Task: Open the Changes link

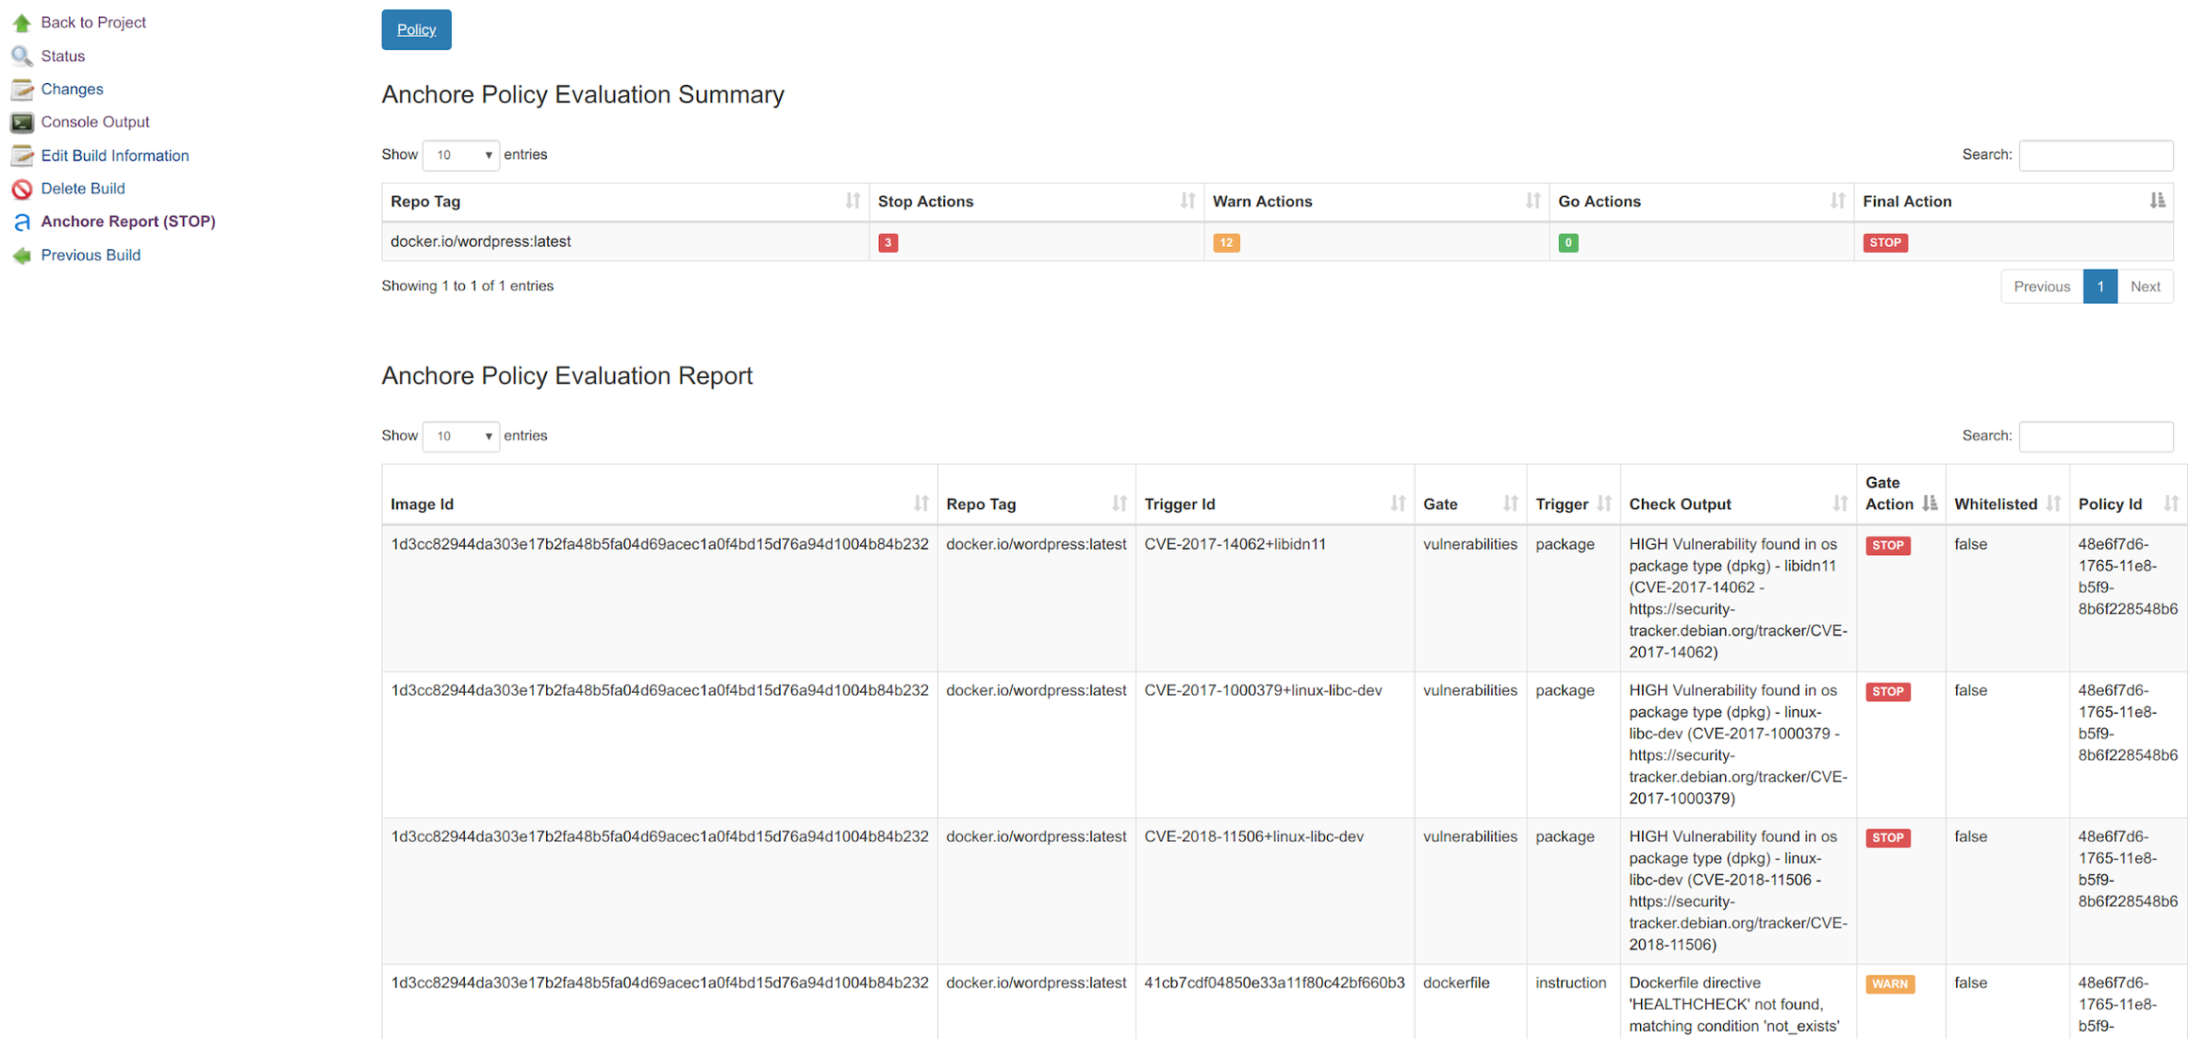Action: click(x=73, y=90)
